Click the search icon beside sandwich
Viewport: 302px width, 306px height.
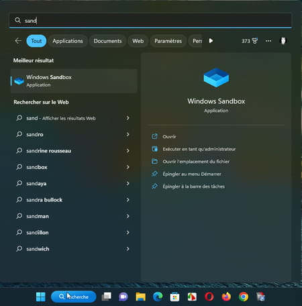[19, 248]
